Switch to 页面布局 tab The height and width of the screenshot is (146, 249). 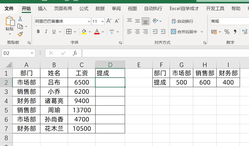click(x=63, y=8)
